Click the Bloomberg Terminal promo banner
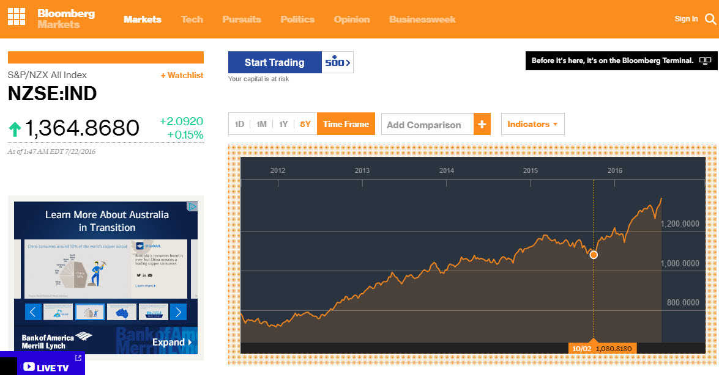The height and width of the screenshot is (375, 719). [621, 60]
